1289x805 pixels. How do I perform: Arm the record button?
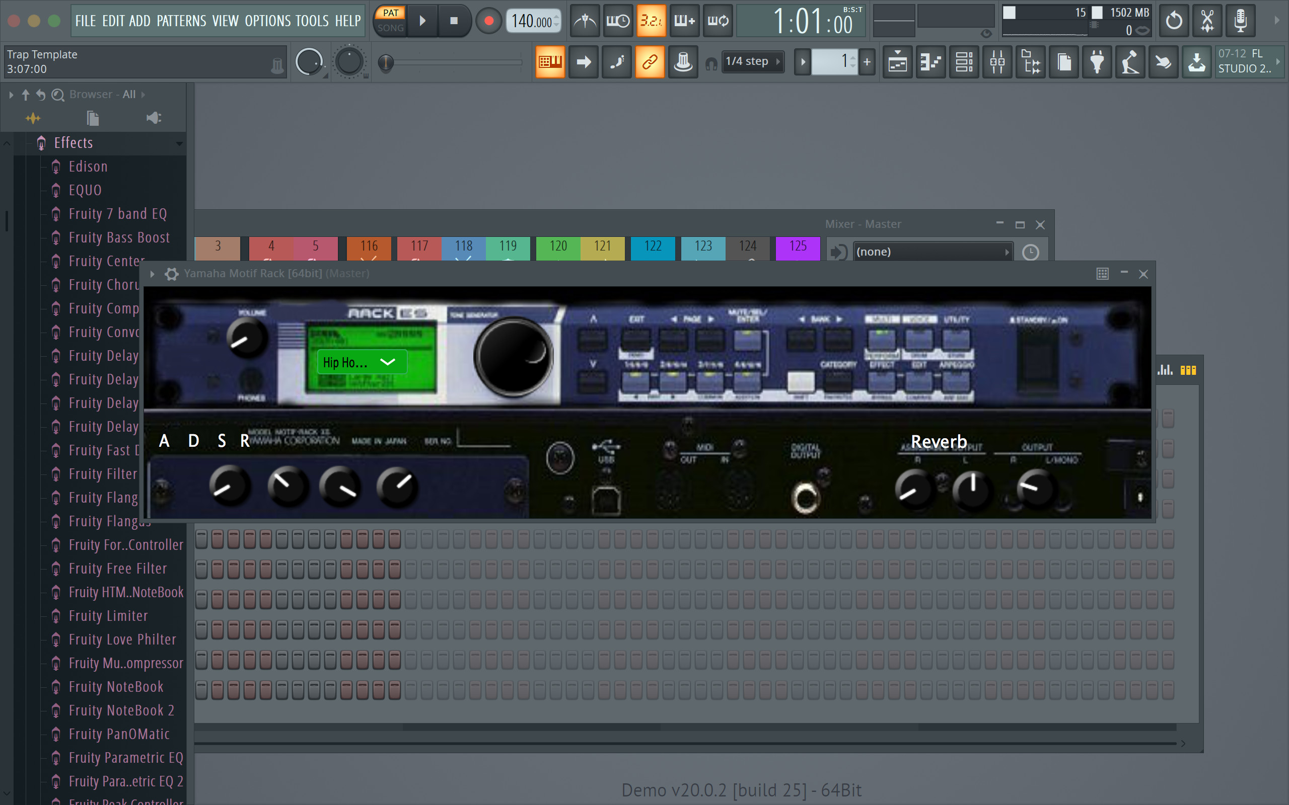[x=488, y=21]
